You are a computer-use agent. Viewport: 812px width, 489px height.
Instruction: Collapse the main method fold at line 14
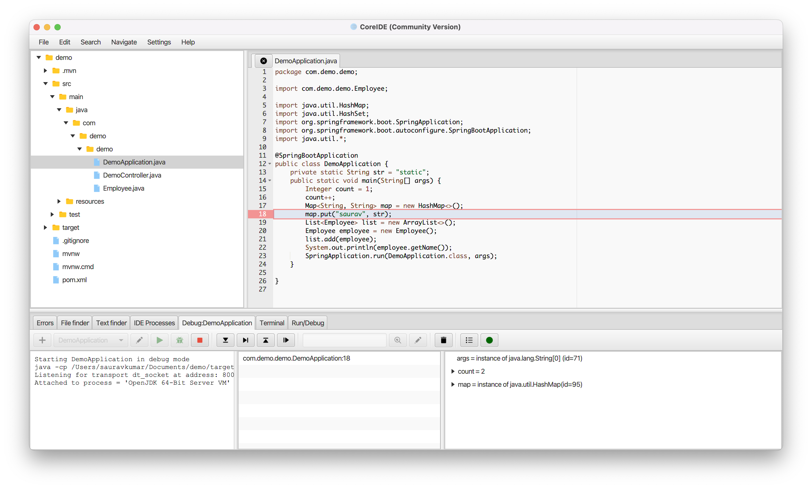point(269,181)
